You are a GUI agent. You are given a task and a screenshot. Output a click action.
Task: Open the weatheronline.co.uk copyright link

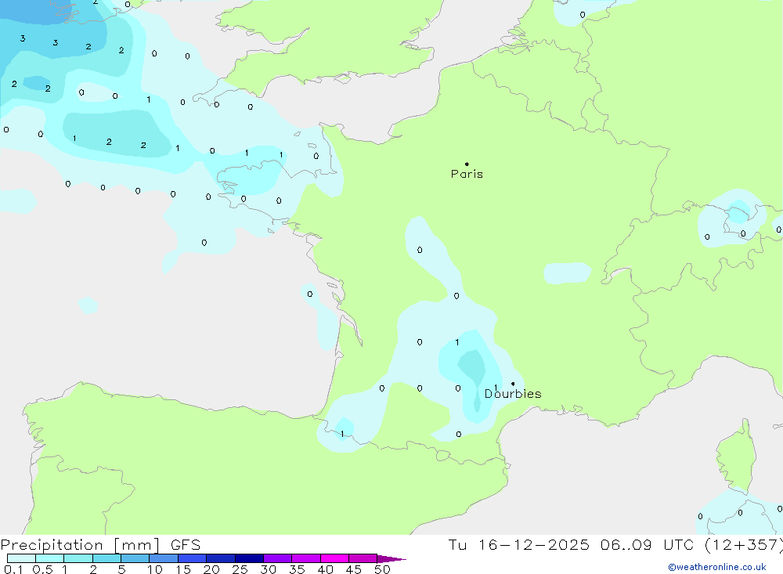[717, 567]
